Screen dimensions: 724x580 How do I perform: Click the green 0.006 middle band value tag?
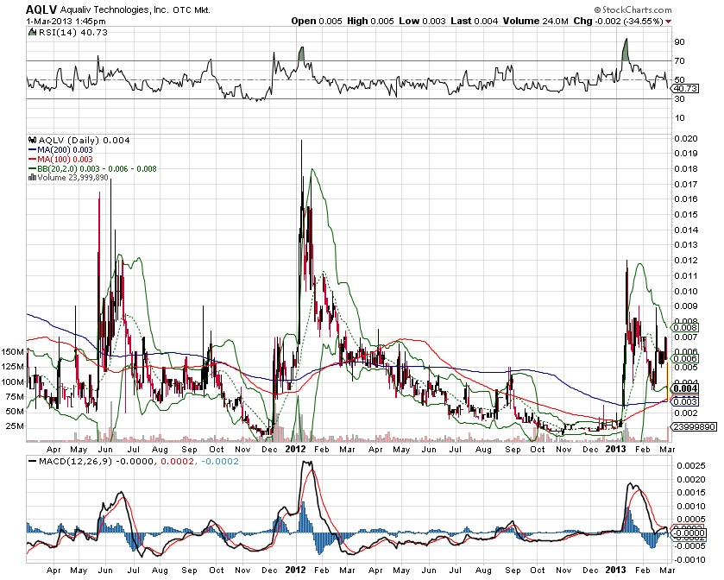pyautogui.click(x=685, y=358)
